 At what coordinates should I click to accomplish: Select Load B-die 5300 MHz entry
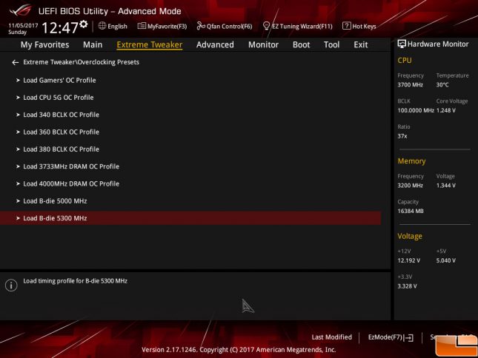click(x=190, y=218)
